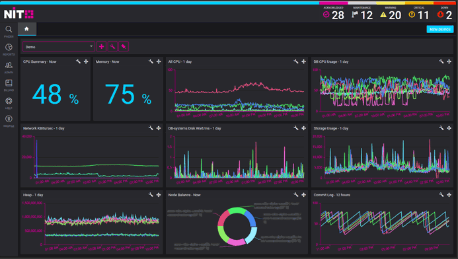
Task: Click the New Device button
Action: [440, 29]
